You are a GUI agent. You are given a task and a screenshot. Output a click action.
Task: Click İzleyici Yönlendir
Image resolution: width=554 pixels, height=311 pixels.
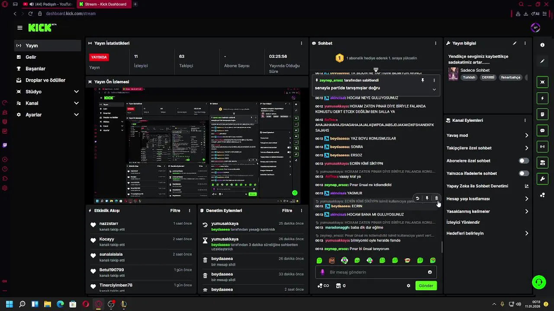coord(463,222)
